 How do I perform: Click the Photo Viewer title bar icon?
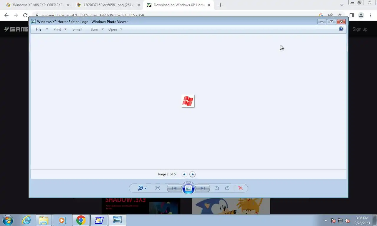pos(34,21)
